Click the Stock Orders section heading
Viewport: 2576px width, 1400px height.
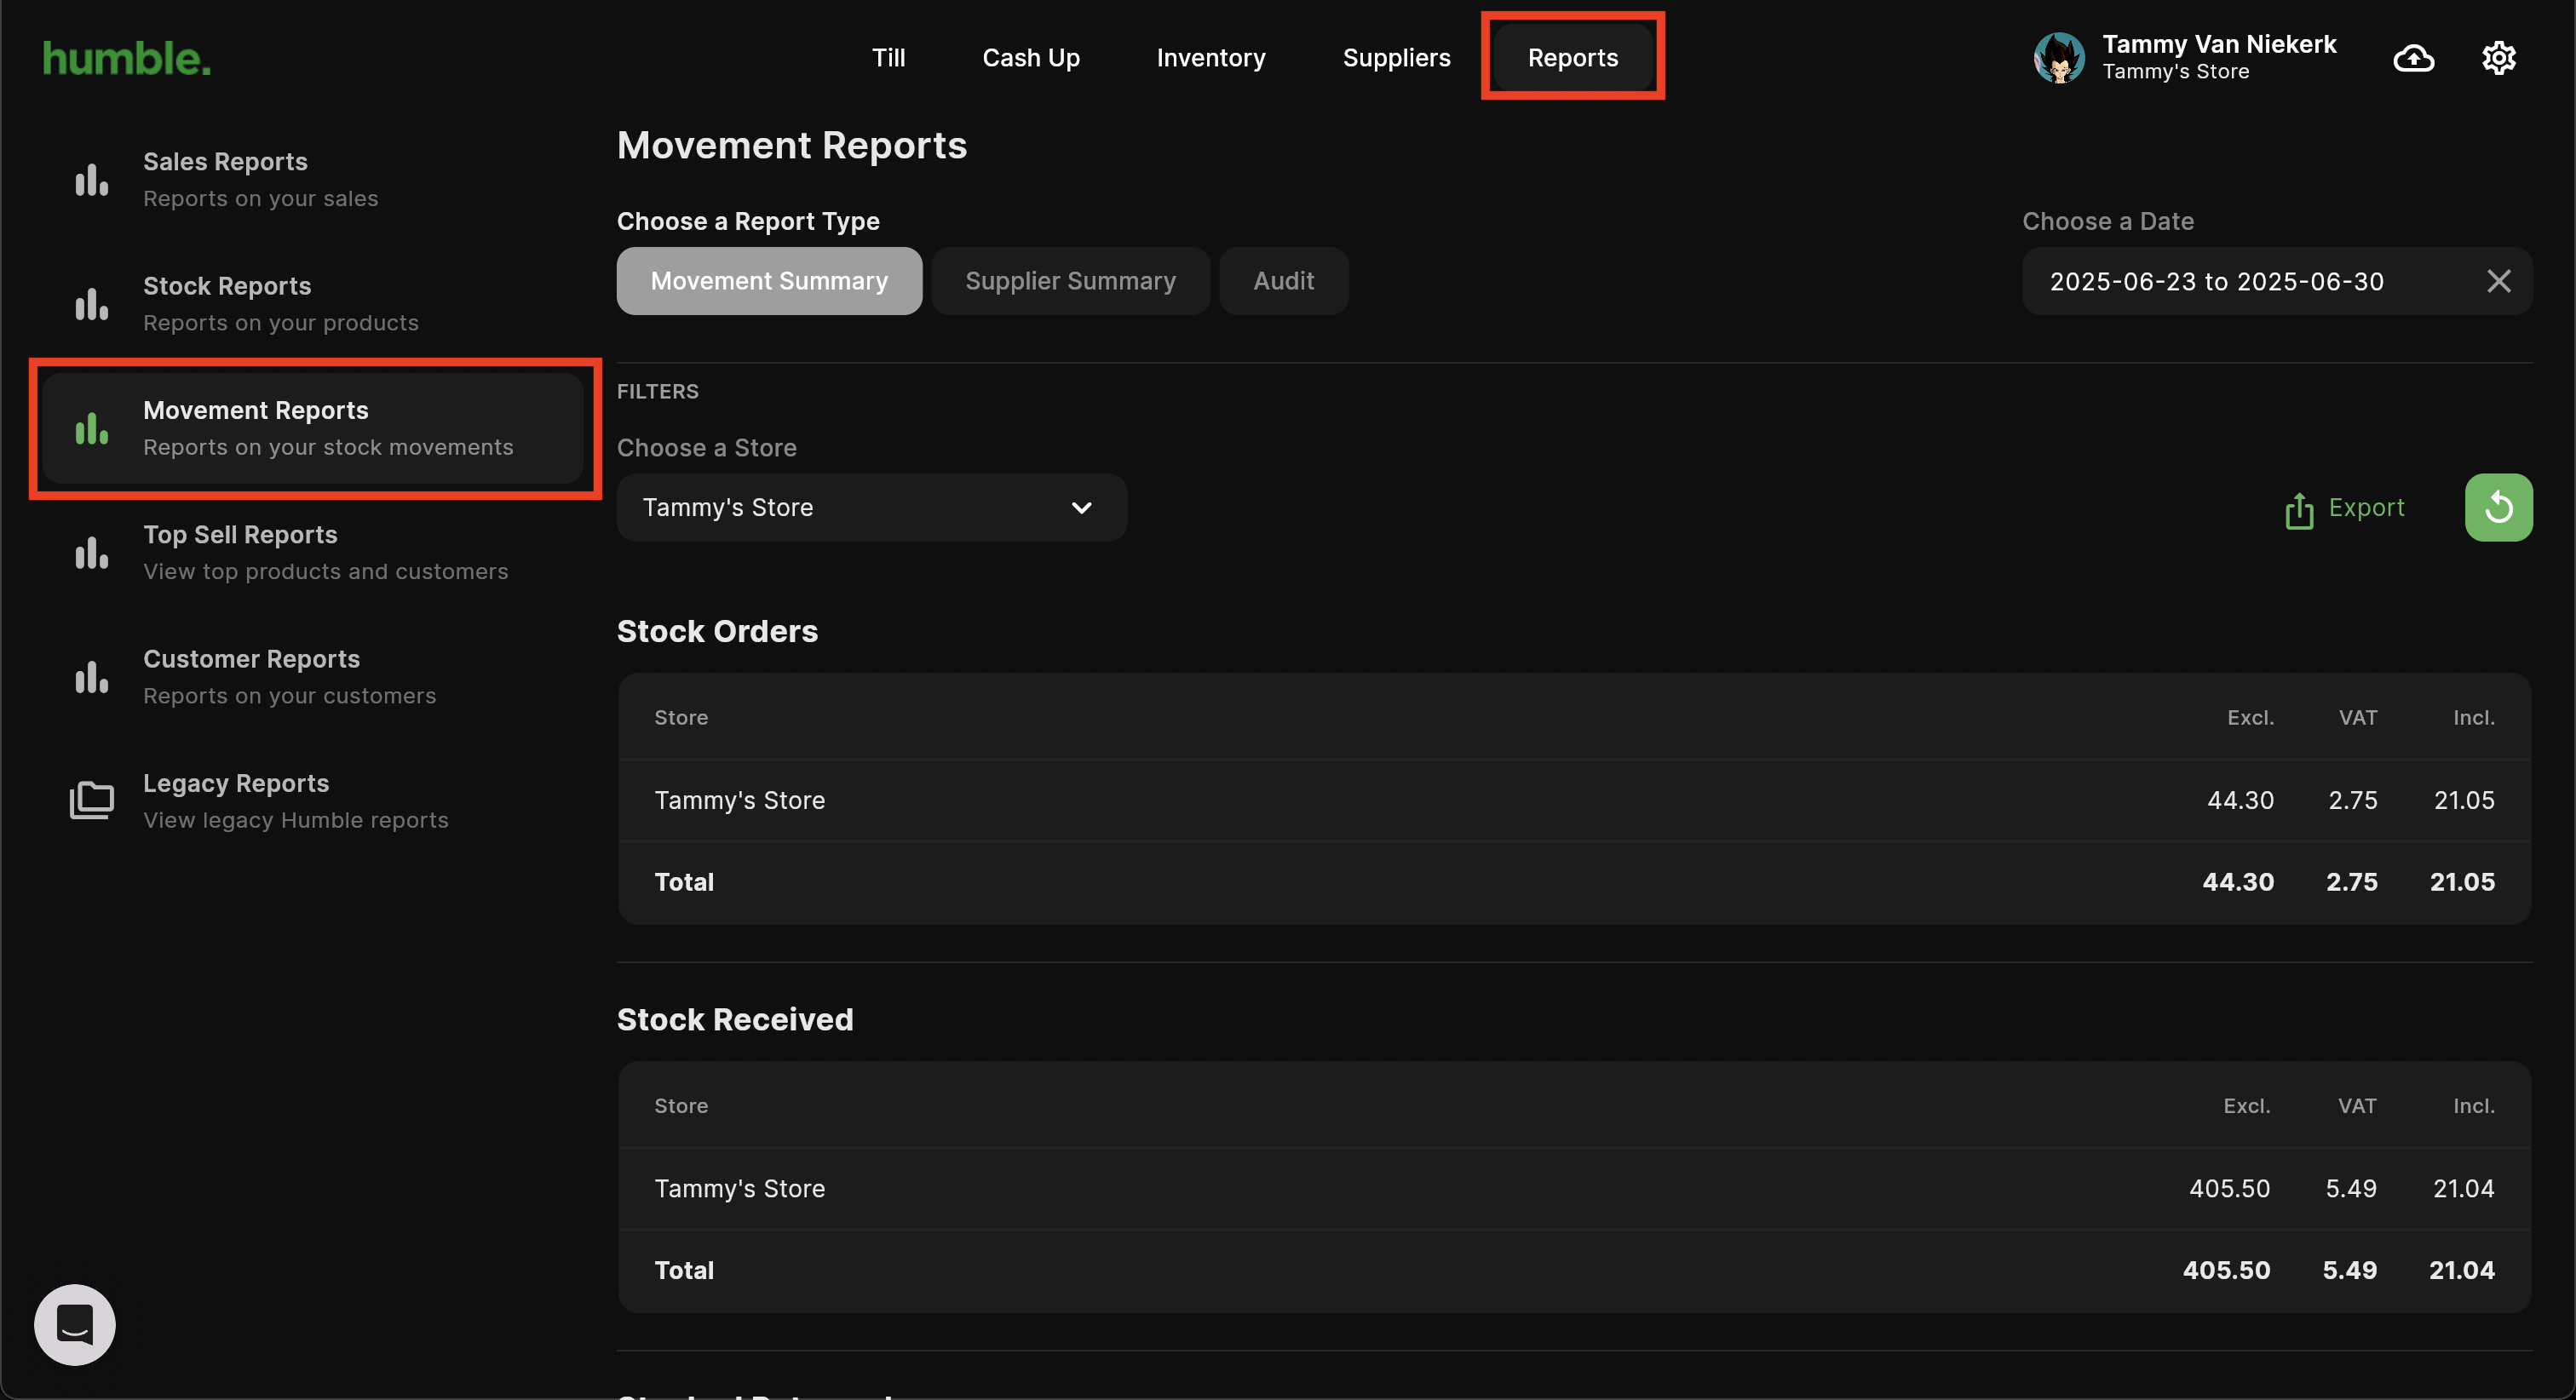pyautogui.click(x=717, y=631)
